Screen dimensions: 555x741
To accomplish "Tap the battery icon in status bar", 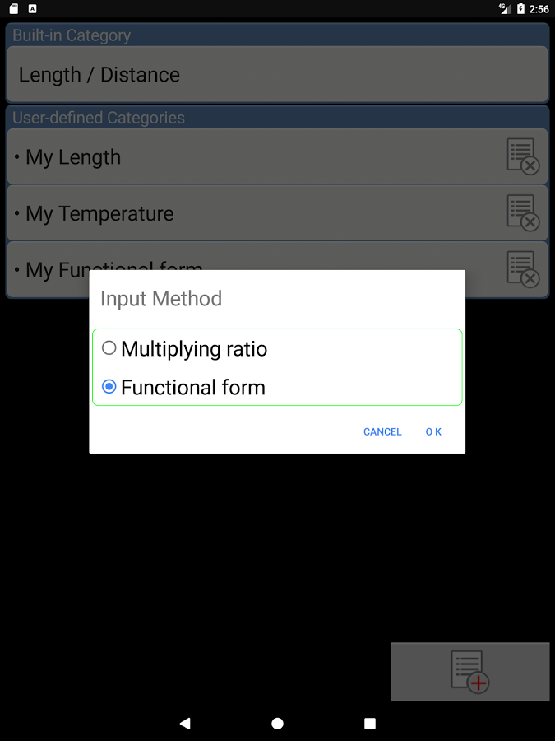I will (520, 8).
